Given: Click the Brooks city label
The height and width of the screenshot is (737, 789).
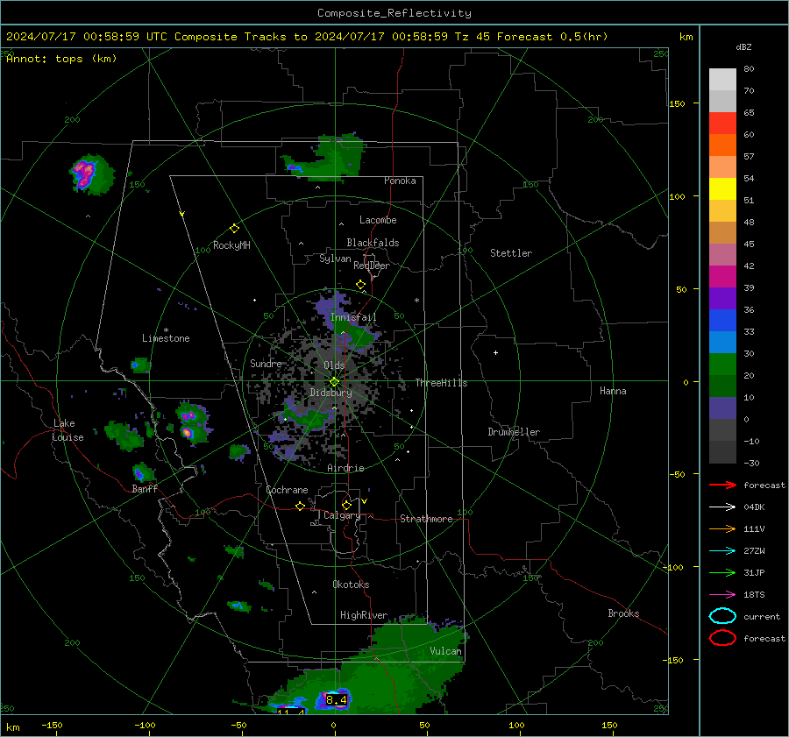Looking at the screenshot, I should click(x=623, y=613).
